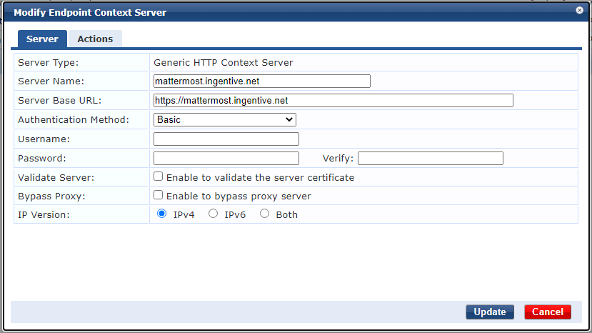Pick the Both IP version option
592x333 pixels.
point(264,214)
